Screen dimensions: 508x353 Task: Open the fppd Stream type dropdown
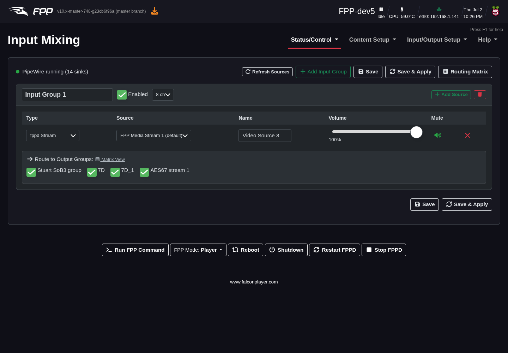pyautogui.click(x=53, y=136)
